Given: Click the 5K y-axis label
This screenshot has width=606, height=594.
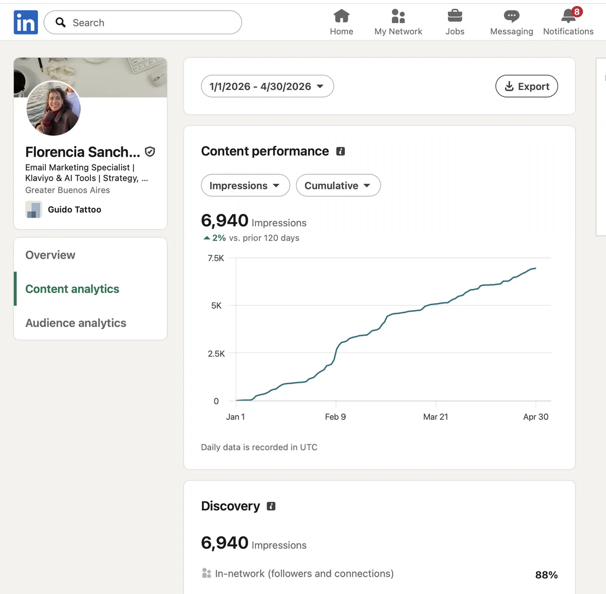Looking at the screenshot, I should 216,306.
